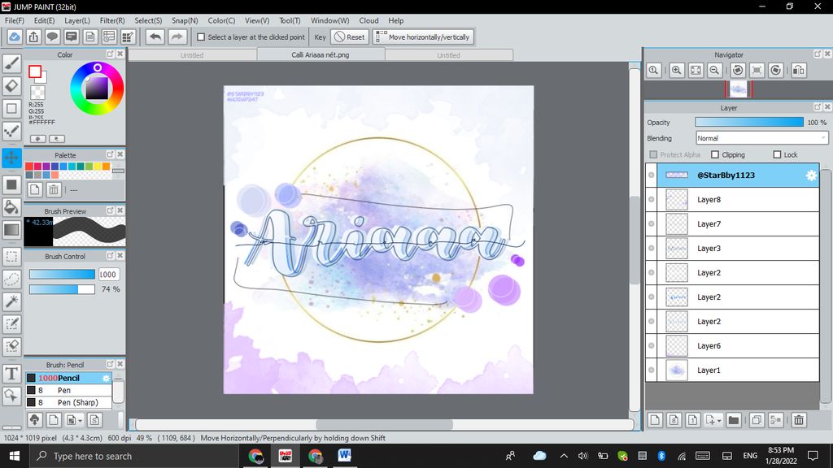833x468 pixels.
Task: Open Windows Start menu
Action: pos(15,456)
